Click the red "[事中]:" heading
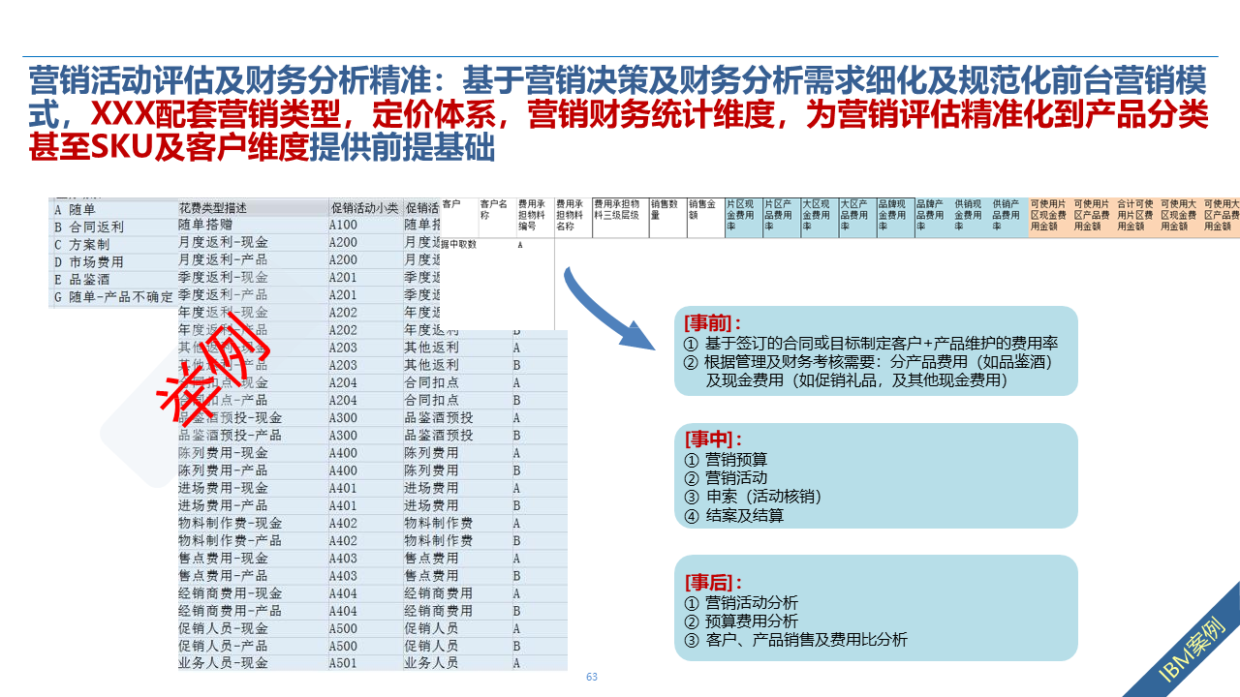 click(713, 439)
